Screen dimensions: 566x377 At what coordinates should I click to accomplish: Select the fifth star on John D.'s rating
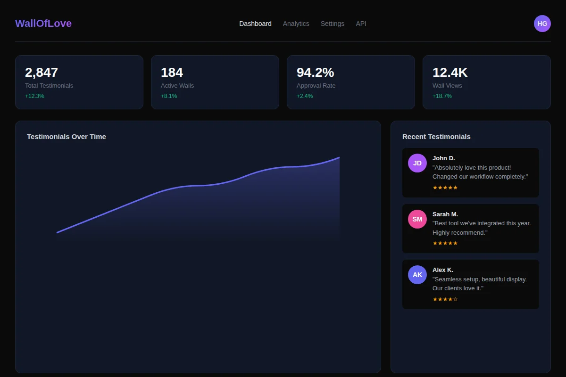456,187
